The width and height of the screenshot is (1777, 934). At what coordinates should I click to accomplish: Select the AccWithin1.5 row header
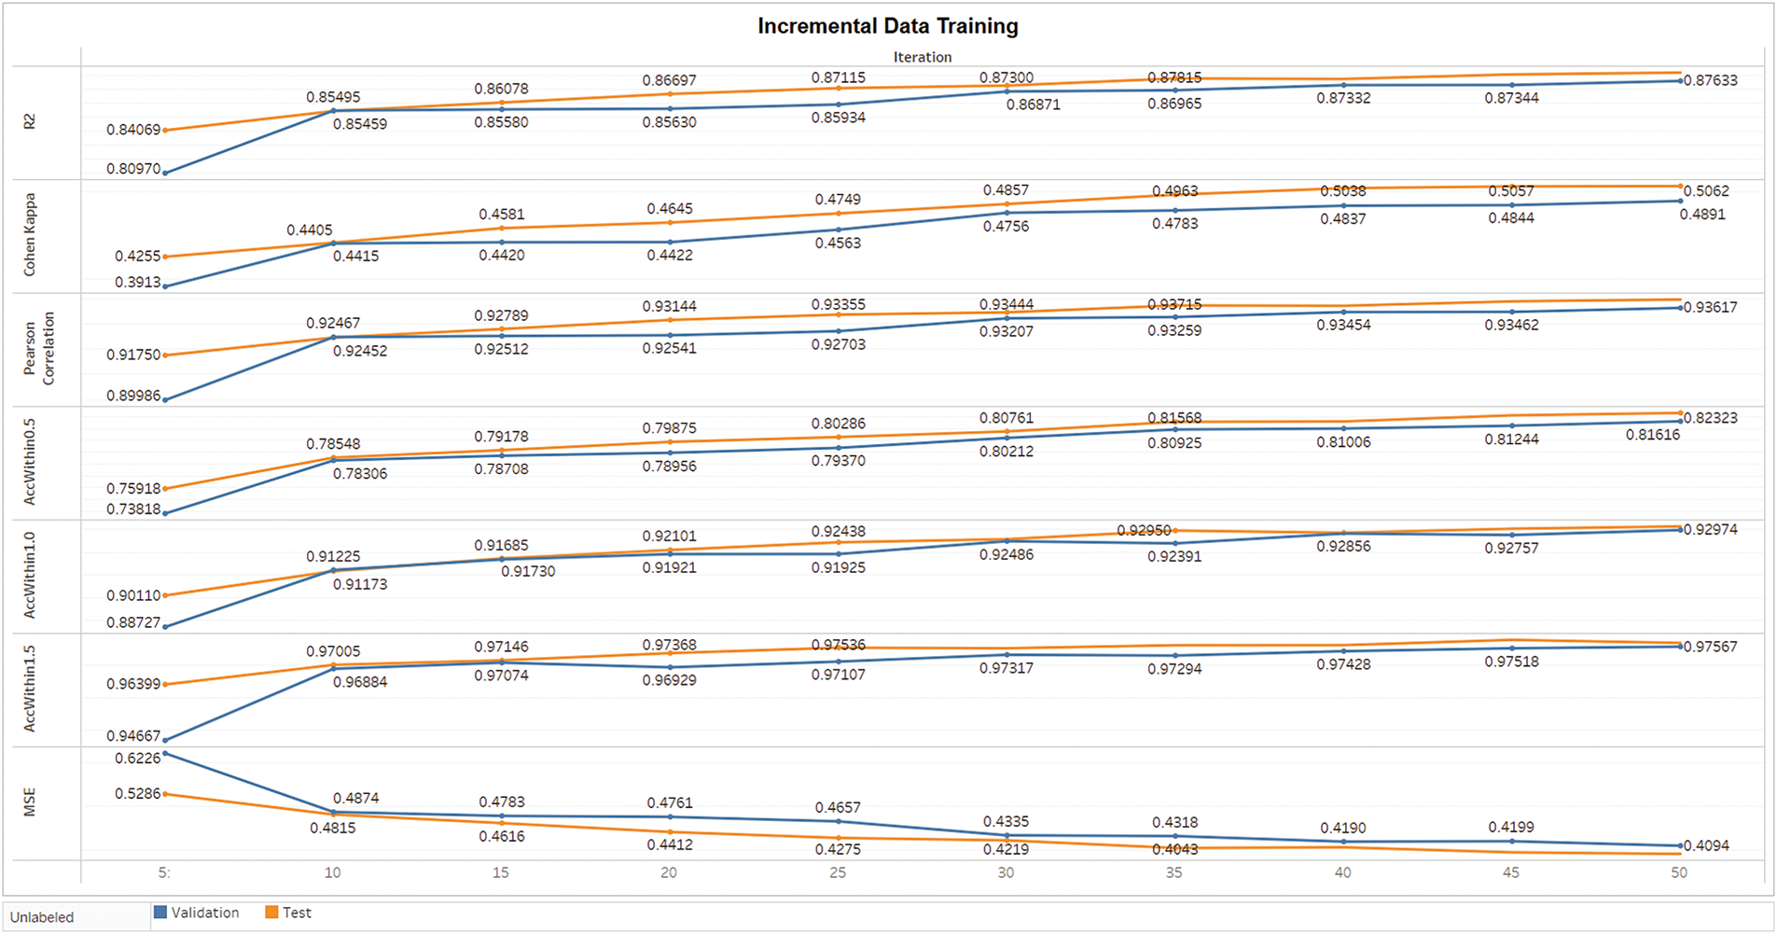pos(30,689)
